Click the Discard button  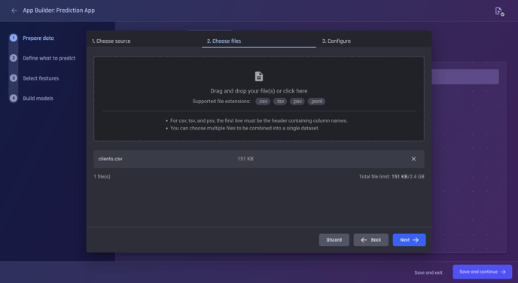click(x=334, y=240)
